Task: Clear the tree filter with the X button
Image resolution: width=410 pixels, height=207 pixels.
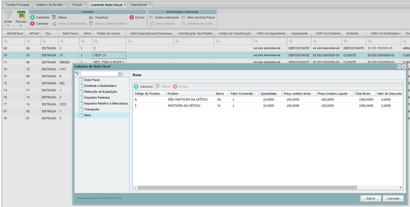Action: point(120,74)
